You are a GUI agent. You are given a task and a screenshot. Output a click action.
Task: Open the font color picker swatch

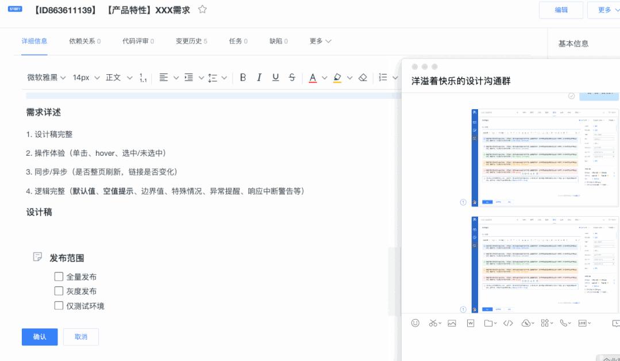(x=313, y=76)
